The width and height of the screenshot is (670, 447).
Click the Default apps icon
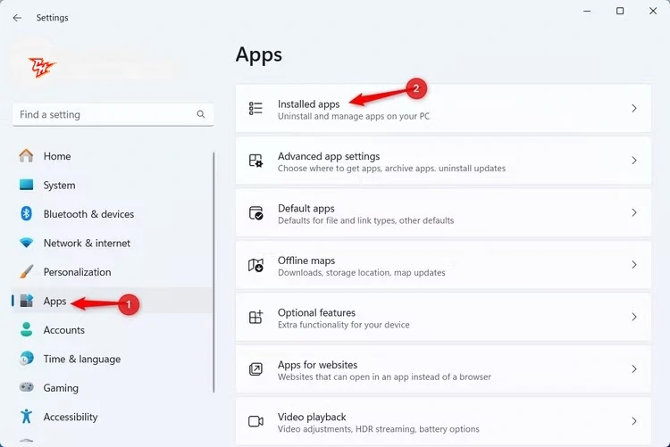tap(255, 212)
